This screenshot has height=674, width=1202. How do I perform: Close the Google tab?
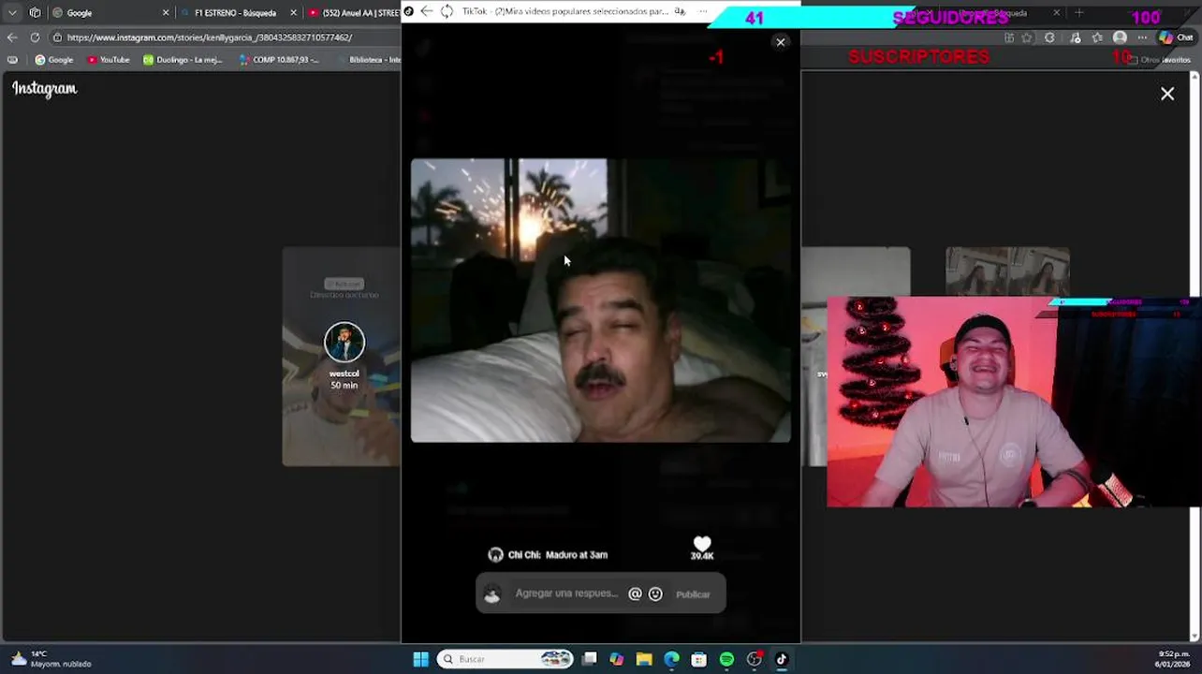pyautogui.click(x=166, y=13)
